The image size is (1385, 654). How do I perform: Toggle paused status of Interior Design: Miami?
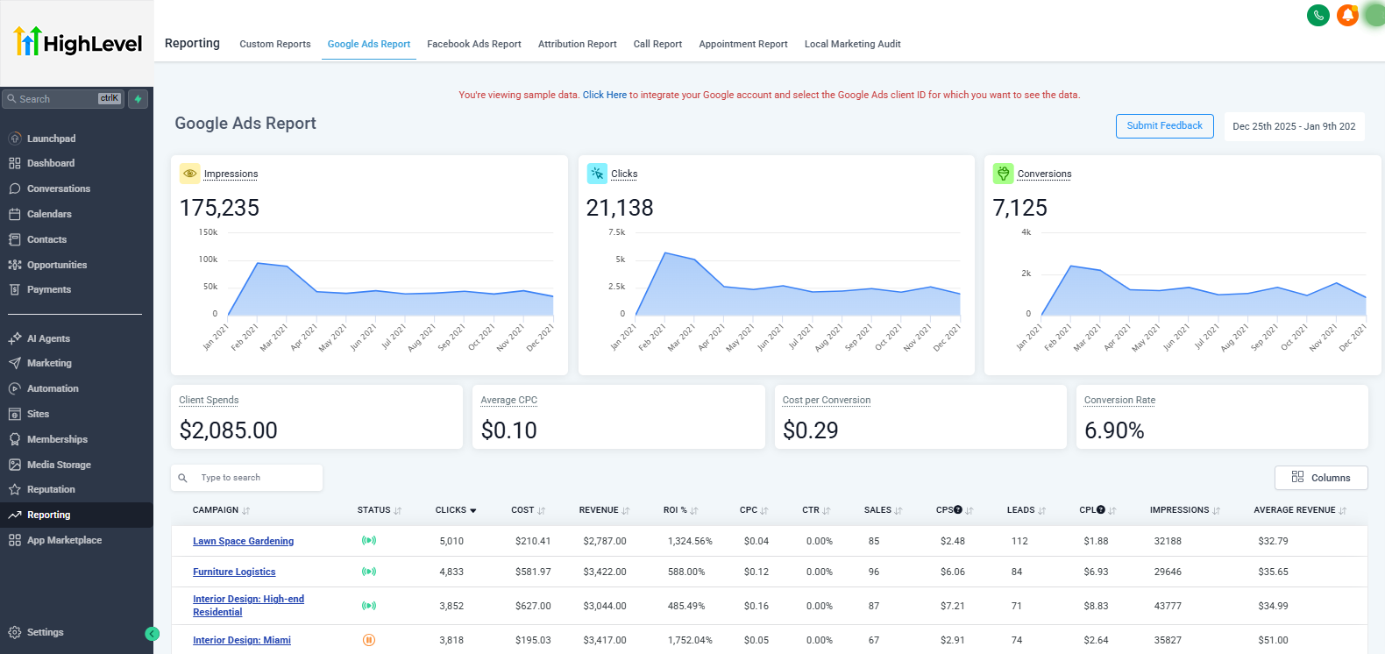(369, 640)
